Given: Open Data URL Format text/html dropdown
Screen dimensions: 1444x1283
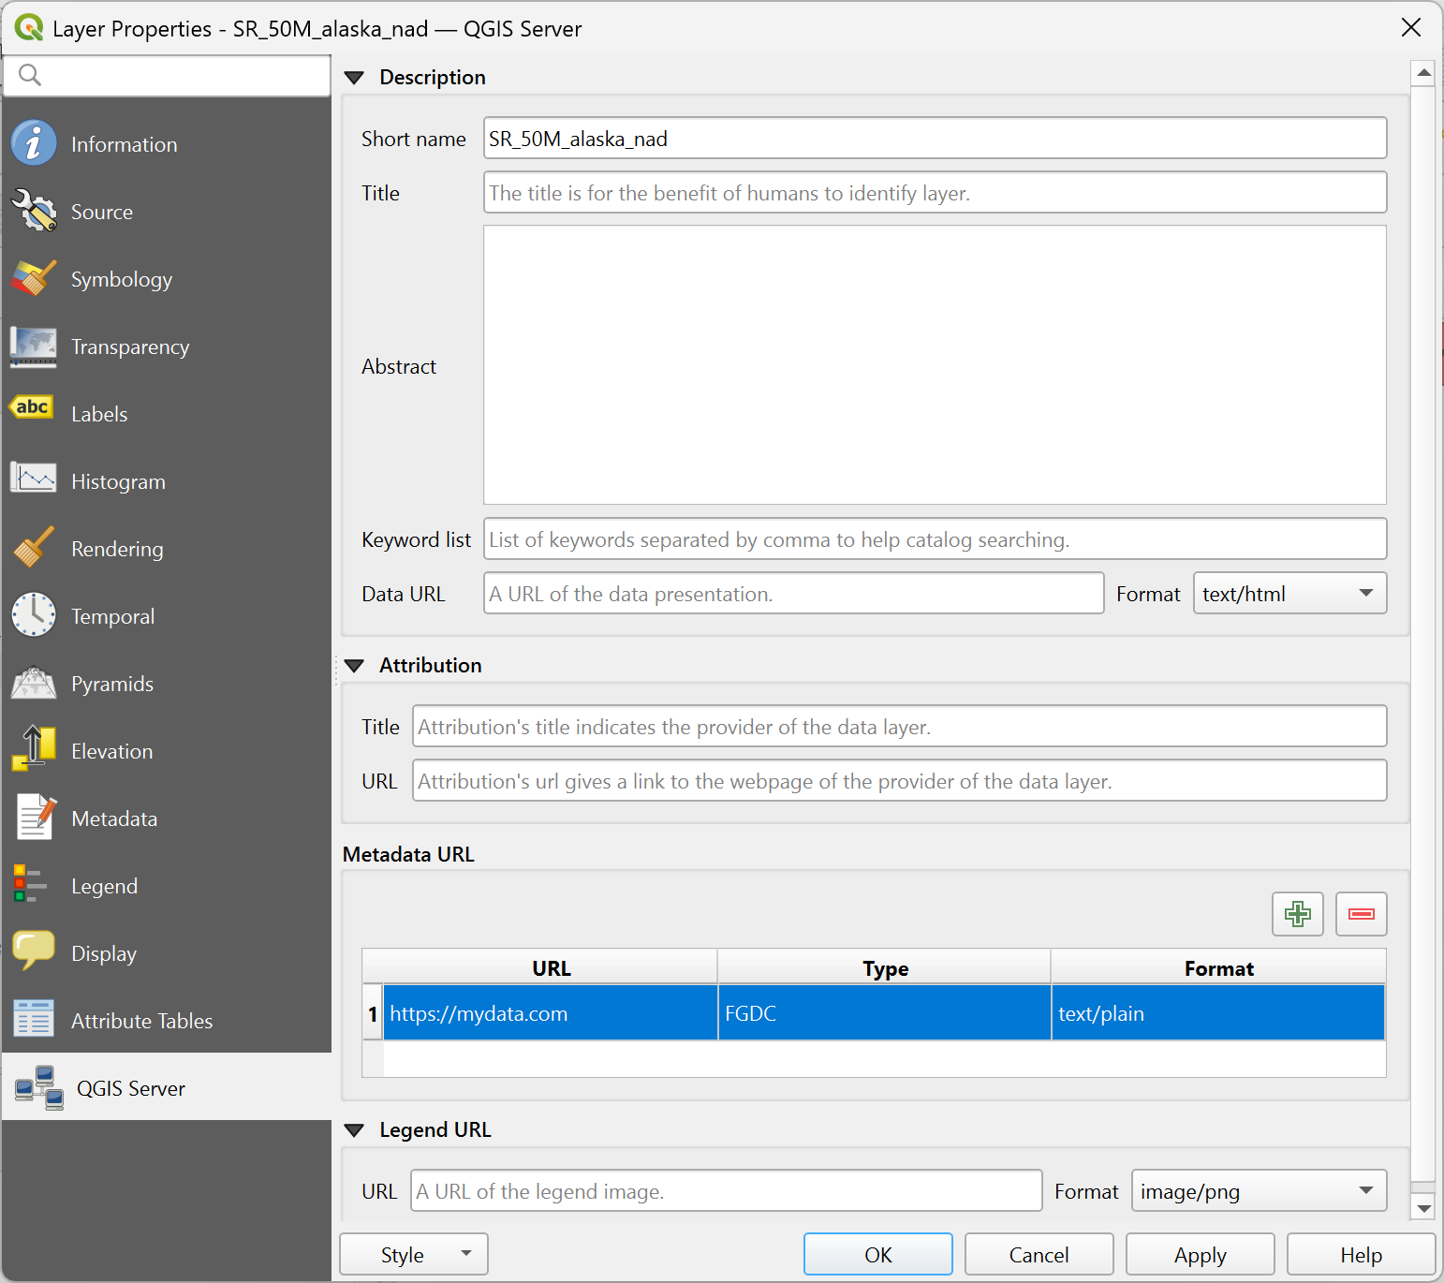Looking at the screenshot, I should pos(1289,594).
